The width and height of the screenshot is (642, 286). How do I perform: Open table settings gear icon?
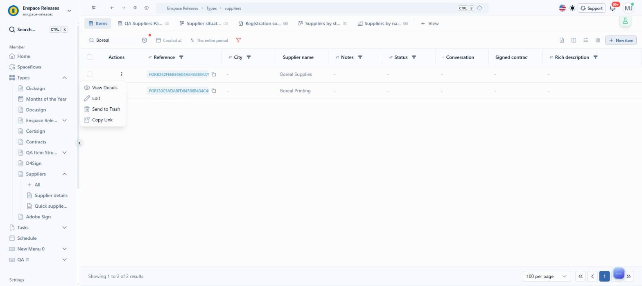pos(598,40)
